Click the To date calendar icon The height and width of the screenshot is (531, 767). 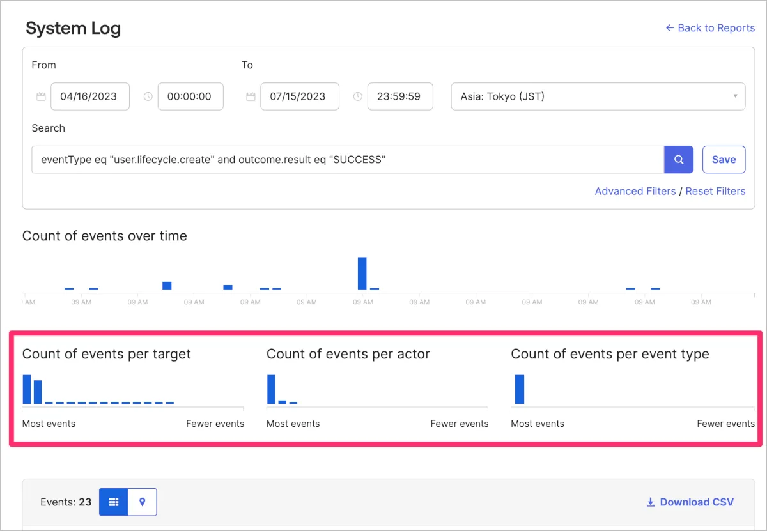(x=251, y=96)
